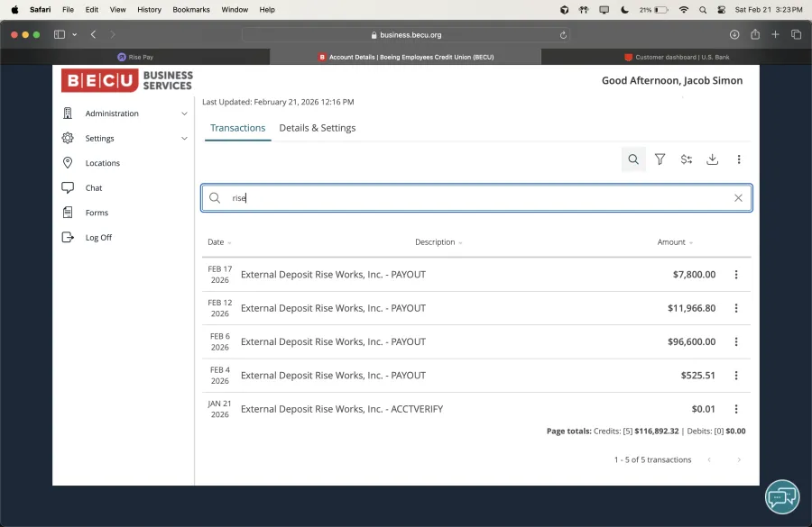
Task: Reload the page in Safari
Action: click(563, 34)
